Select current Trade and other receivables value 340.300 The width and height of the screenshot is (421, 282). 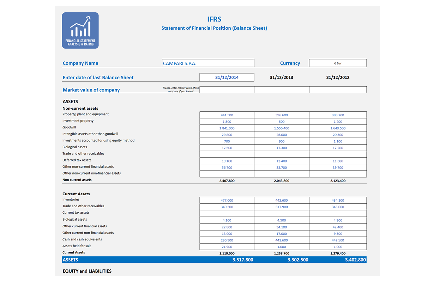click(227, 207)
